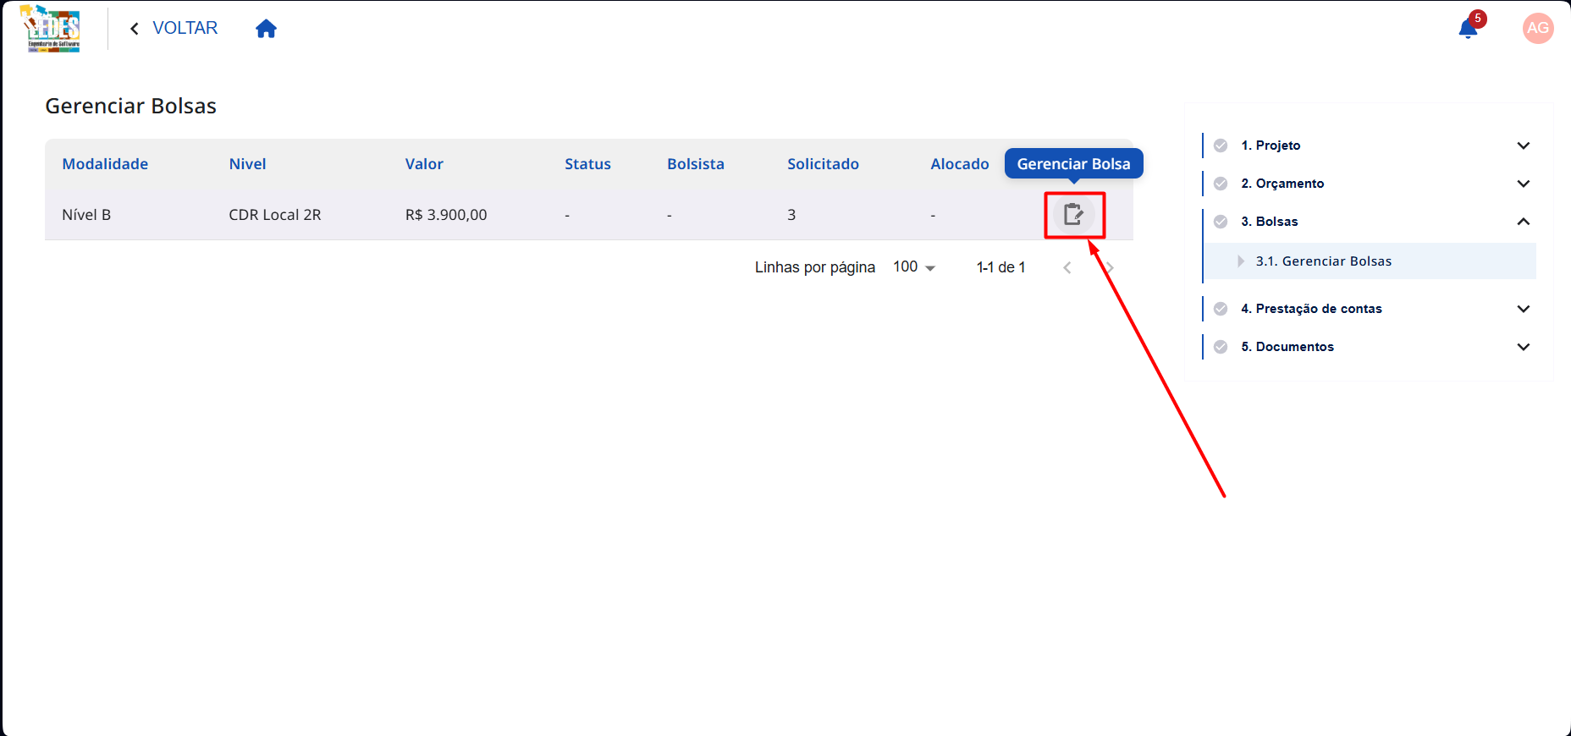1571x736 pixels.
Task: Open the notifications bell
Action: tap(1468, 29)
